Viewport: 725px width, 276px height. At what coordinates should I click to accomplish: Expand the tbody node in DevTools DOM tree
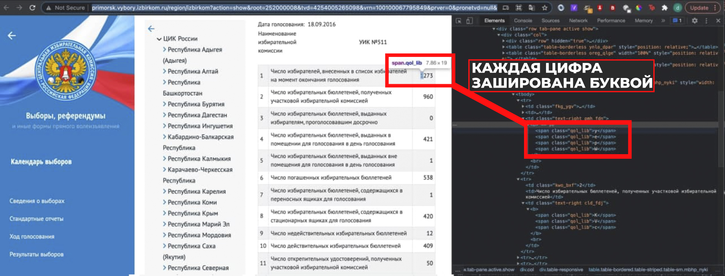[513, 94]
